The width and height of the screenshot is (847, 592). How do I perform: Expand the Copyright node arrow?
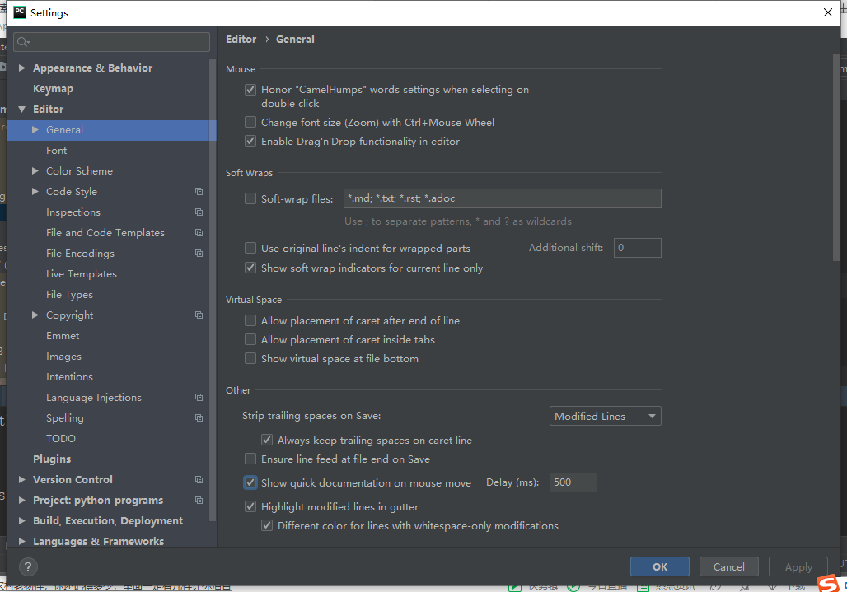click(35, 315)
